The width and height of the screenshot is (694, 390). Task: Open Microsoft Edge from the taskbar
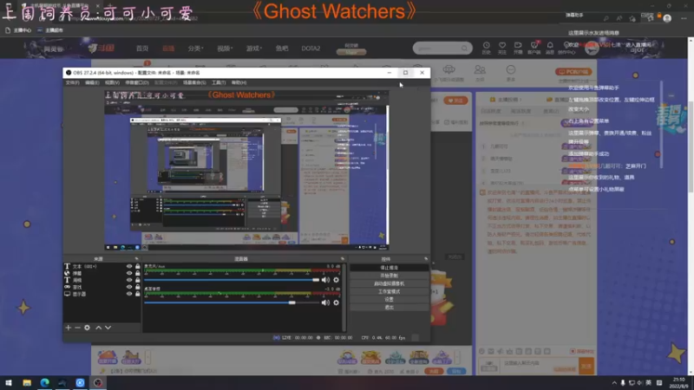(45, 382)
